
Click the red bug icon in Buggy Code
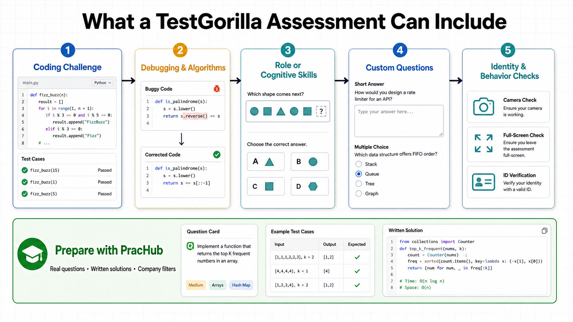point(217,89)
